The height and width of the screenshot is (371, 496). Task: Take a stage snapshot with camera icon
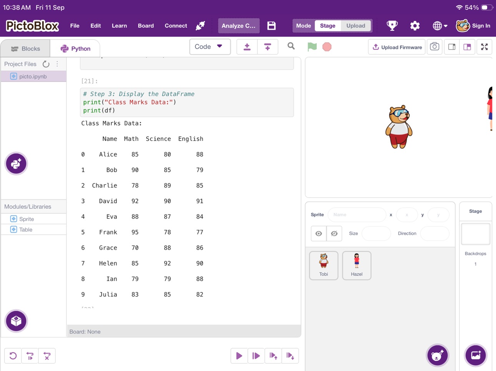click(434, 47)
